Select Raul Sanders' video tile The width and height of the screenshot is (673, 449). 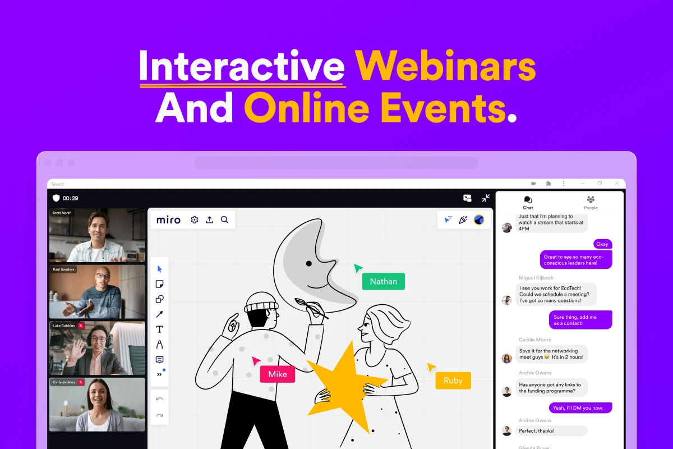pyautogui.click(x=98, y=292)
